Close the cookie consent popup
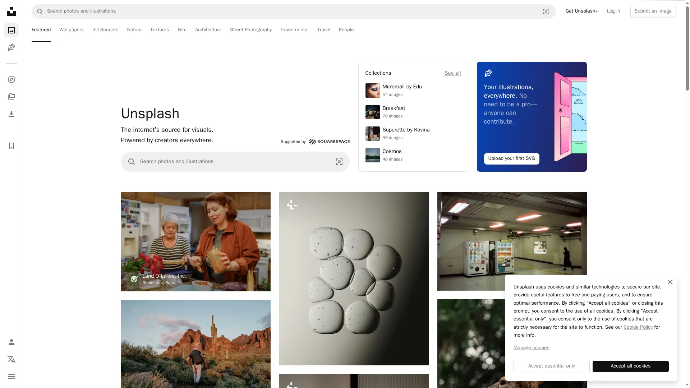690x388 pixels. click(670, 282)
